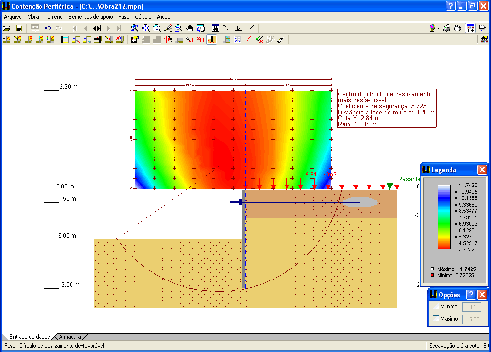Toggle the highlighted slip circle icon
The height and width of the screenshot is (352, 491).
tap(212, 40)
